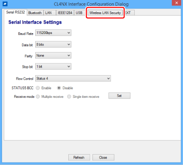Open the Flow Control dropdown
This screenshot has width=183, height=165.
73,79
